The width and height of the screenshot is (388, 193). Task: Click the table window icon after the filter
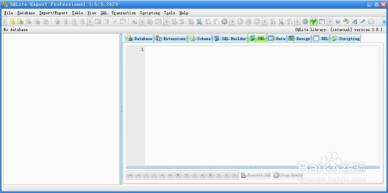pos(322,22)
